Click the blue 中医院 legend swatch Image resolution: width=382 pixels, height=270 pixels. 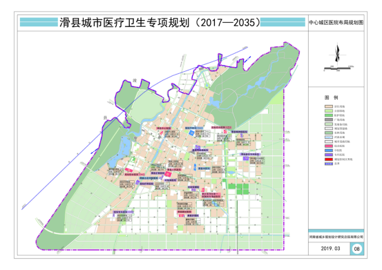(329, 151)
